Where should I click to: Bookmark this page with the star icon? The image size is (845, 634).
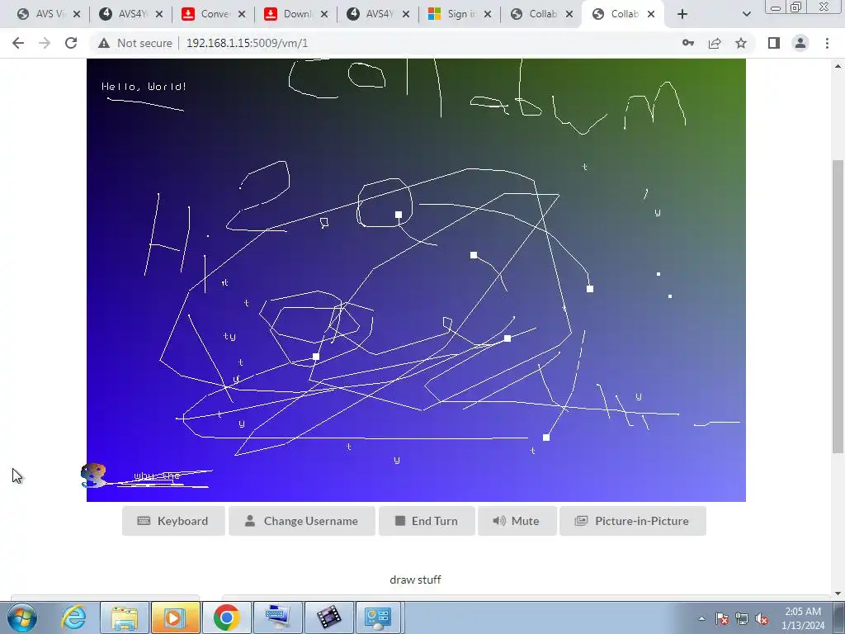pyautogui.click(x=741, y=43)
